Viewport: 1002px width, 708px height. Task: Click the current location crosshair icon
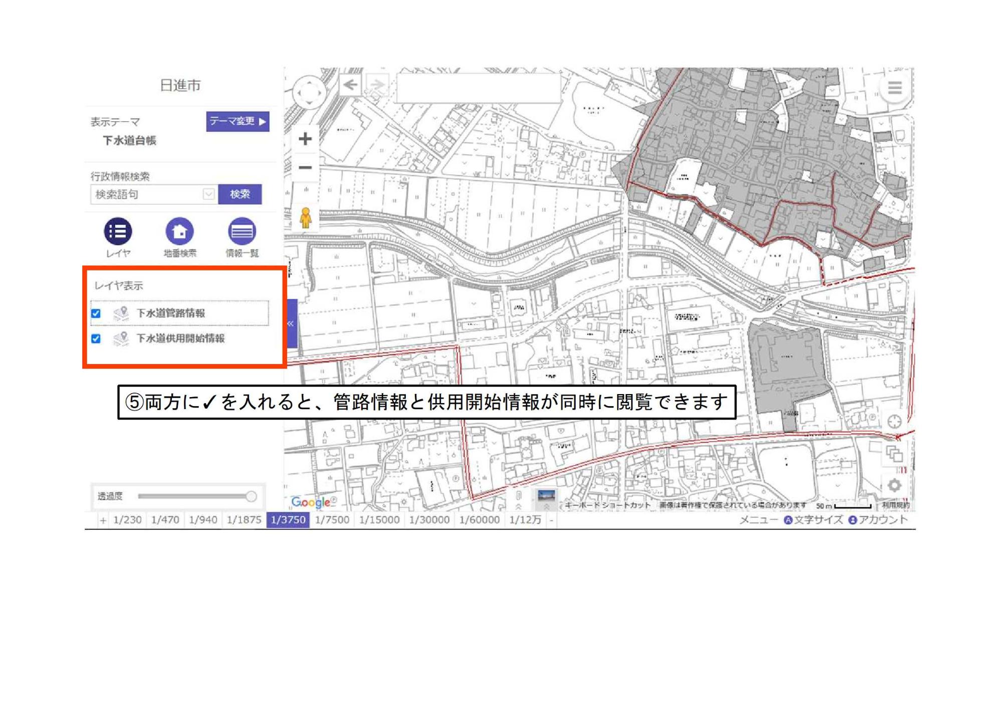894,422
